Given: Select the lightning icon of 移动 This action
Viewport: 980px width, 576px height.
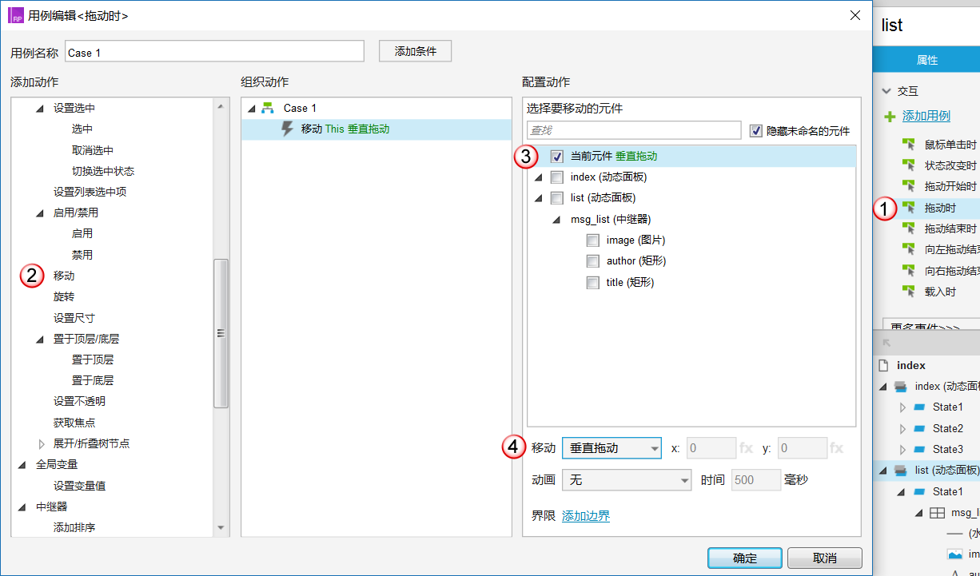Looking at the screenshot, I should [x=288, y=129].
